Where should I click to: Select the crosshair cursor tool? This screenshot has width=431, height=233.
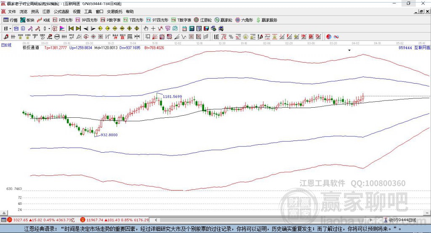coord(153,29)
